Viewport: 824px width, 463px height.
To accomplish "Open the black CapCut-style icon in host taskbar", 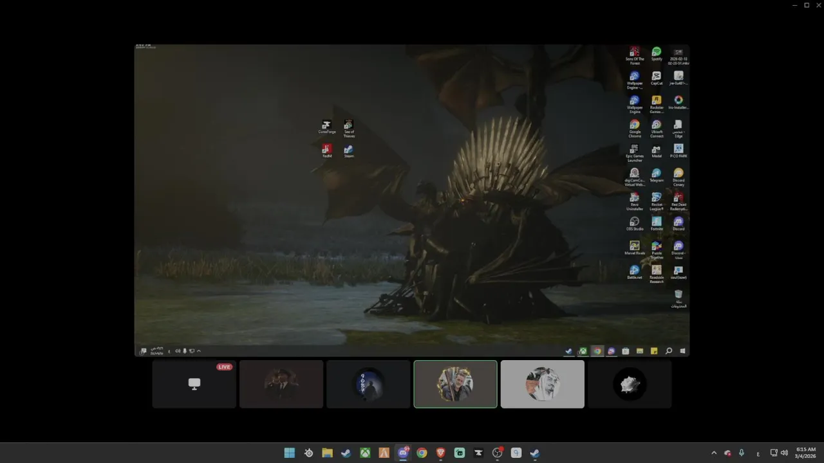I will pyautogui.click(x=478, y=453).
